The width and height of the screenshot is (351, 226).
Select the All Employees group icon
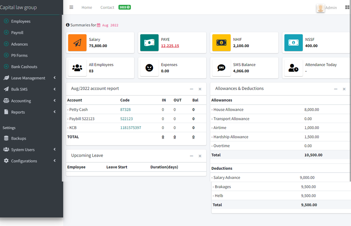tap(77, 67)
